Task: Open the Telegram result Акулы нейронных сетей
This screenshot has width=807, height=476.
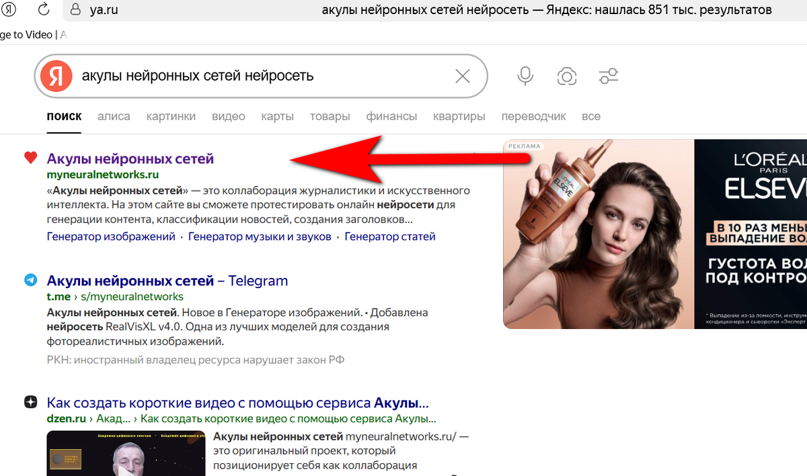Action: 167,280
